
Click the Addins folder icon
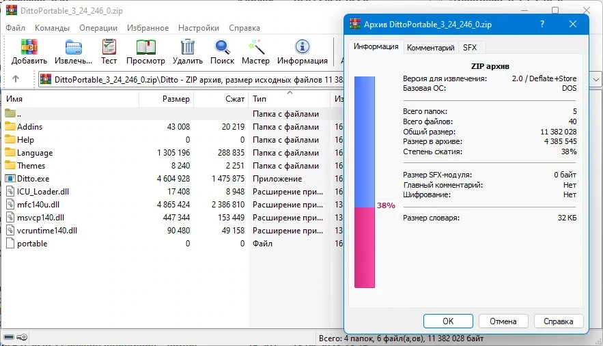(10, 126)
